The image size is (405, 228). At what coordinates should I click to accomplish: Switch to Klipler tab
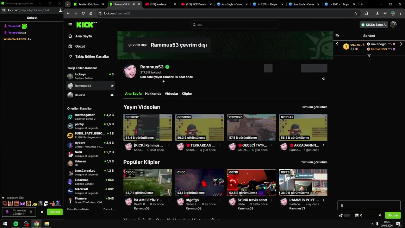coord(187,94)
